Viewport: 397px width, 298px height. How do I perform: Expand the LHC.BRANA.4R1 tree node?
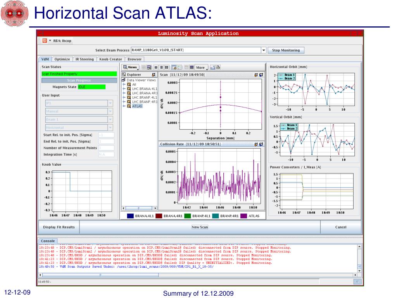[124, 93]
